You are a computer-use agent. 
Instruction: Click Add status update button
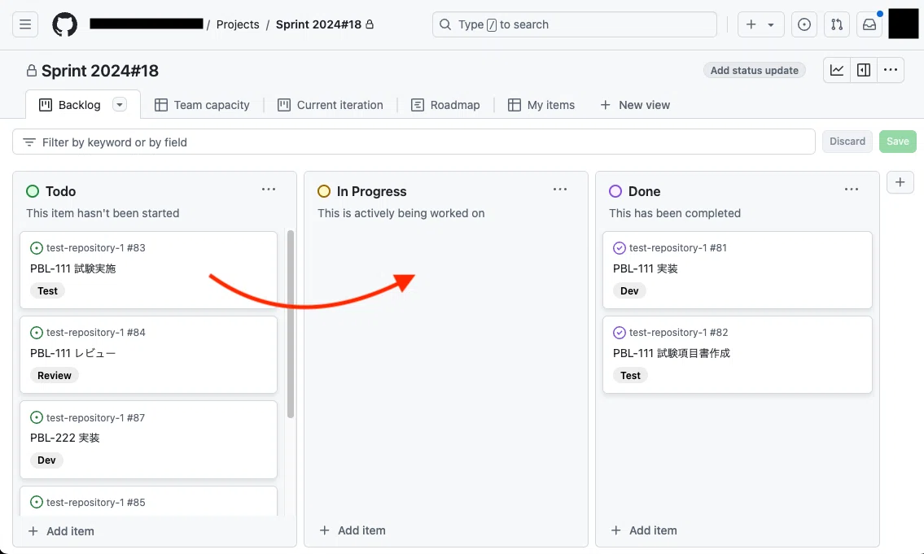click(755, 70)
